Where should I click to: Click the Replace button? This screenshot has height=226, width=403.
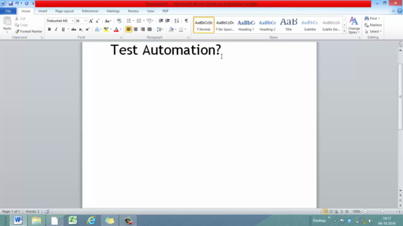tap(373, 25)
